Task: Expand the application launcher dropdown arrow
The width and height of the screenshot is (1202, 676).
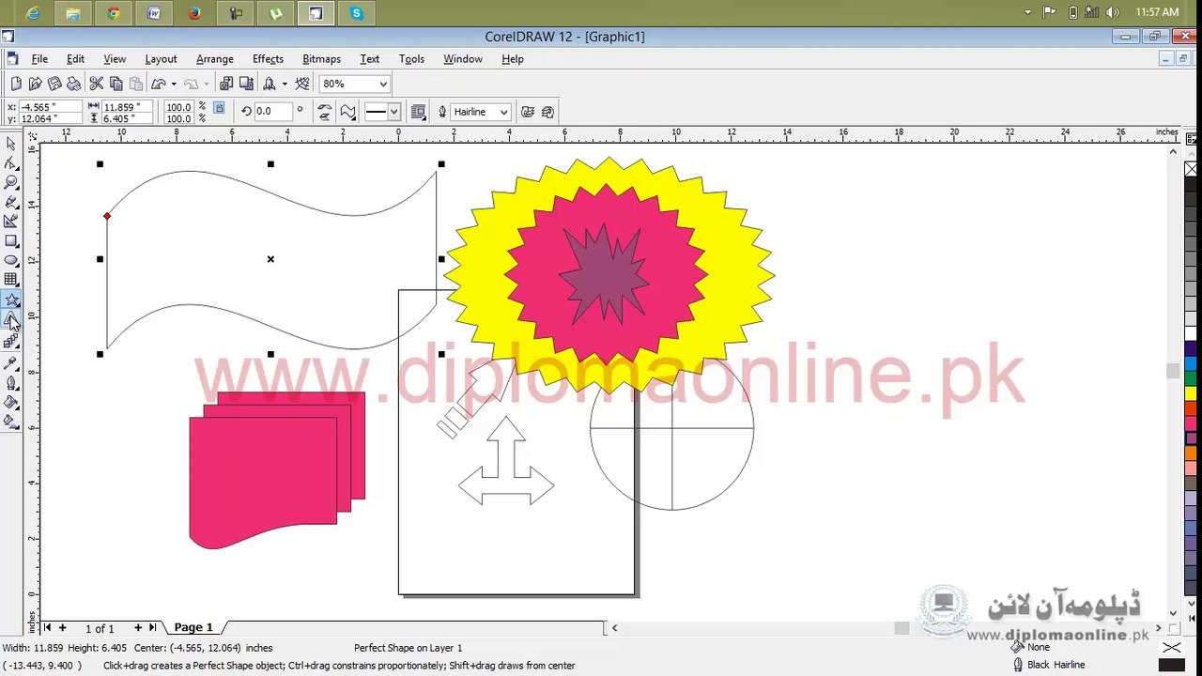Action: point(284,84)
